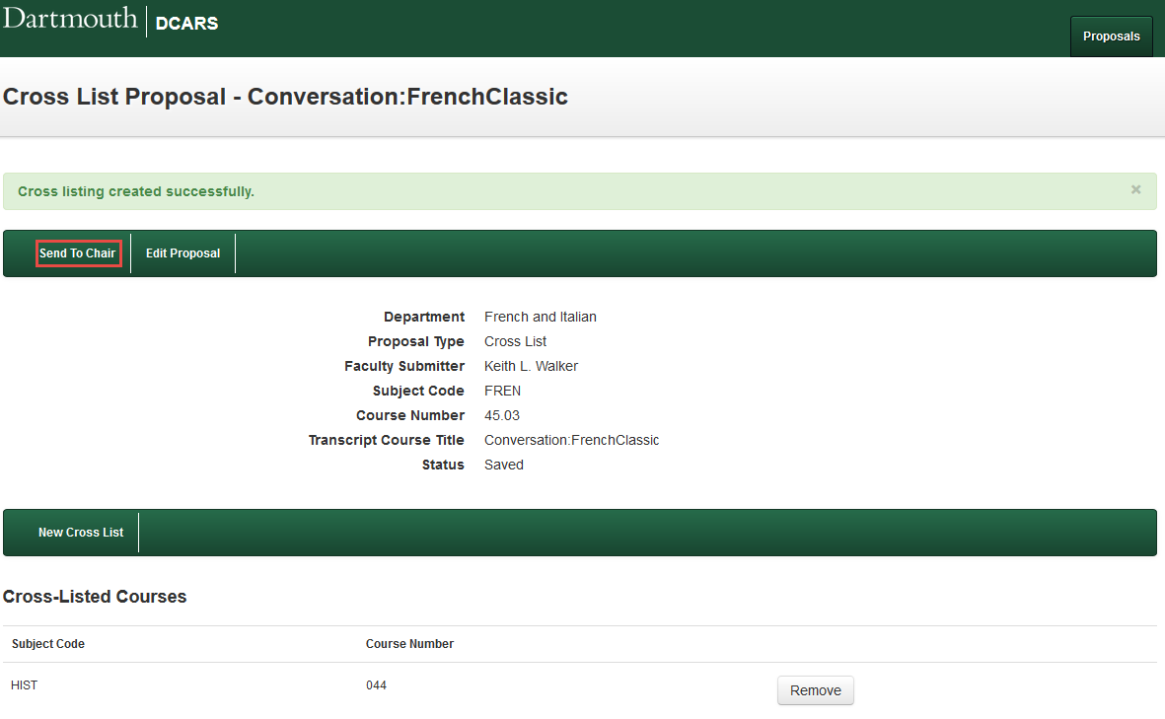Click the FREN subject code value
The image size is (1165, 719).
502,391
